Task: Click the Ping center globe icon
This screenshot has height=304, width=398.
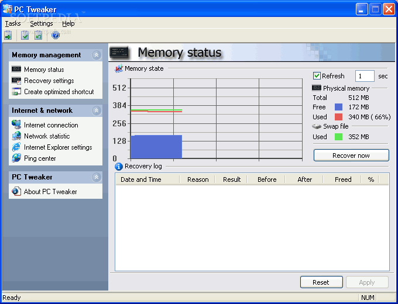Action: 16,158
